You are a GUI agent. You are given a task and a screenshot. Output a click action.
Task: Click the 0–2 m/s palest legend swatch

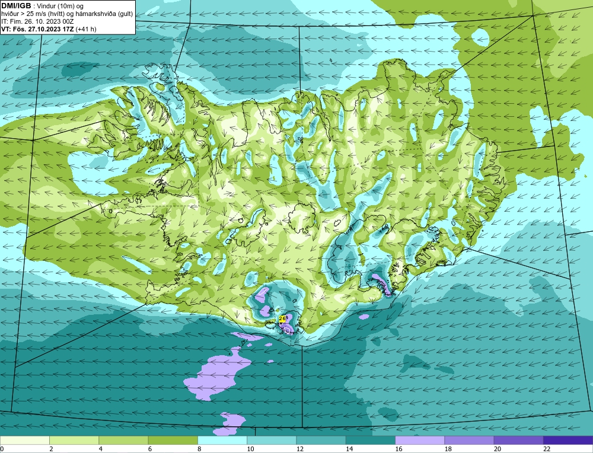[24, 440]
